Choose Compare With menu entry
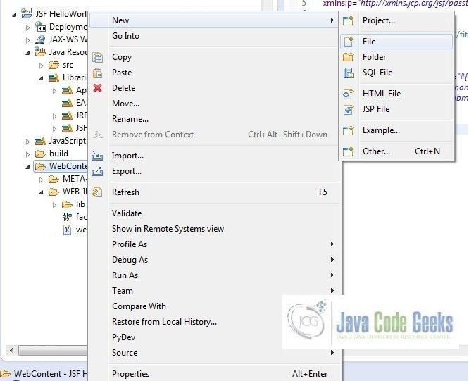This screenshot has height=381, width=469. pos(139,306)
